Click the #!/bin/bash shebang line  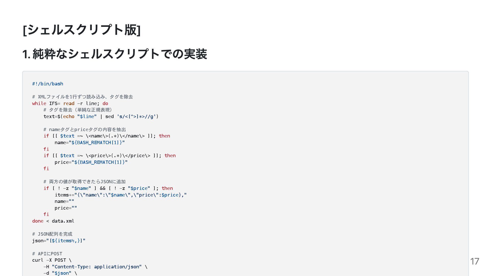click(48, 84)
